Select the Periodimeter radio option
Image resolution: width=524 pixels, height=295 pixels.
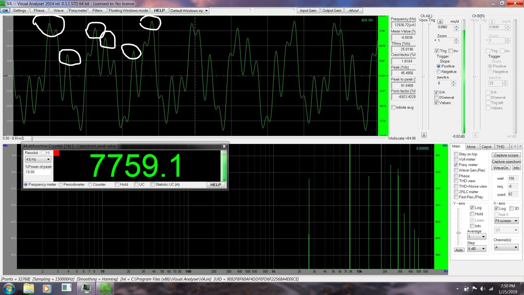[61, 185]
